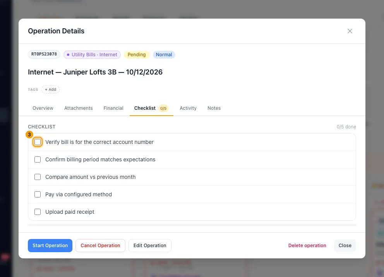384x277 pixels.
Task: Click the Start Operation button
Action: pyautogui.click(x=50, y=246)
